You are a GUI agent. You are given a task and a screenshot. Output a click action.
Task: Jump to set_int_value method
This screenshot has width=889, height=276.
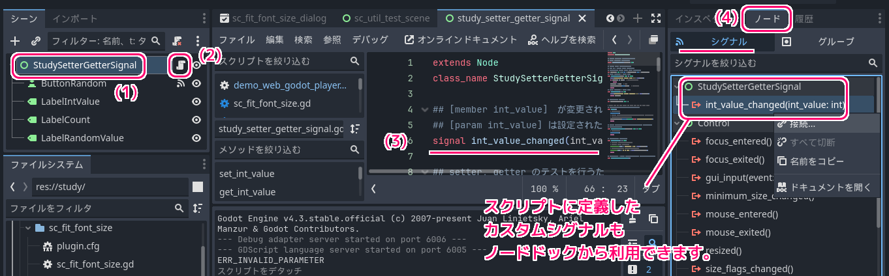[x=247, y=174]
